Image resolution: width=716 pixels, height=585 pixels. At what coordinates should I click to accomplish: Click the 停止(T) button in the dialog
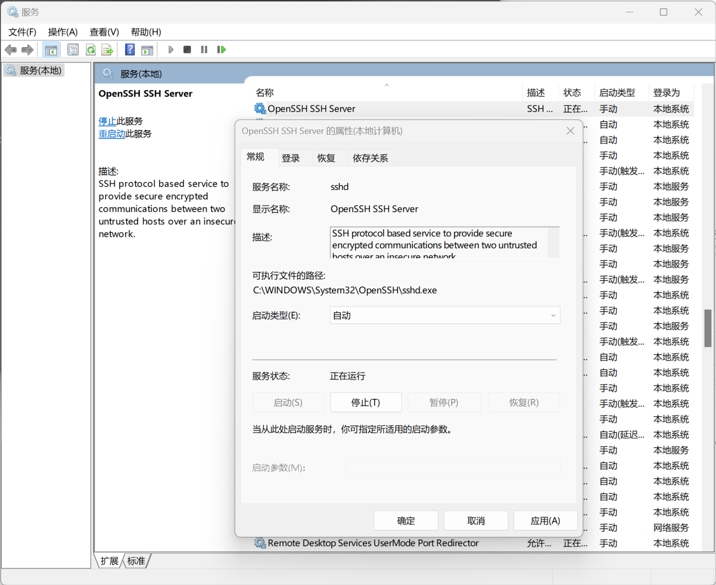(x=366, y=402)
